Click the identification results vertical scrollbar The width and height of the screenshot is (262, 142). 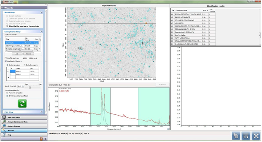pyautogui.click(x=260, y=35)
